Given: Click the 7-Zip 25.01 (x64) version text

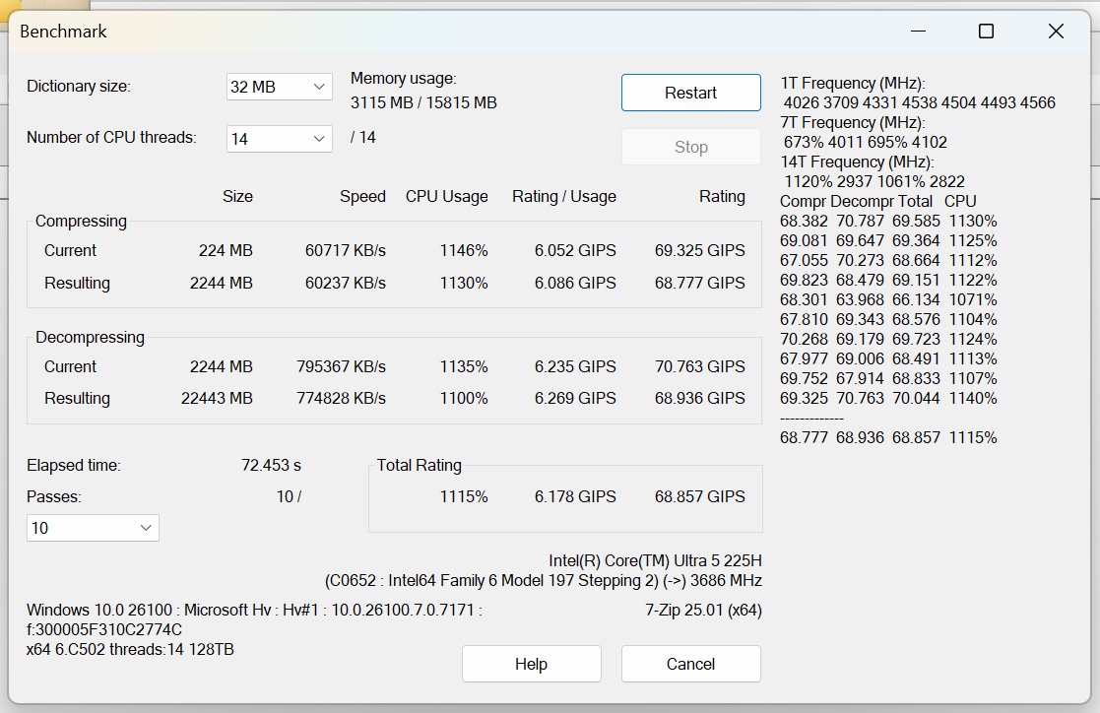Looking at the screenshot, I should pyautogui.click(x=703, y=610).
